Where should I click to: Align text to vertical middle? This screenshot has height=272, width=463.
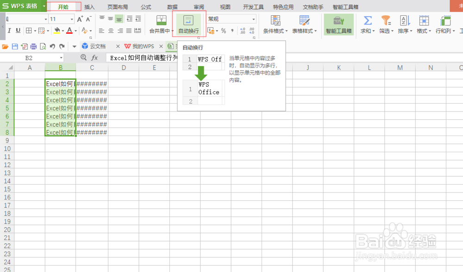(x=111, y=19)
